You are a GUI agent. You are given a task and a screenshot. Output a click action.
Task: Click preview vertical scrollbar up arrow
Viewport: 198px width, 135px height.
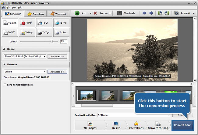(x=195, y=19)
